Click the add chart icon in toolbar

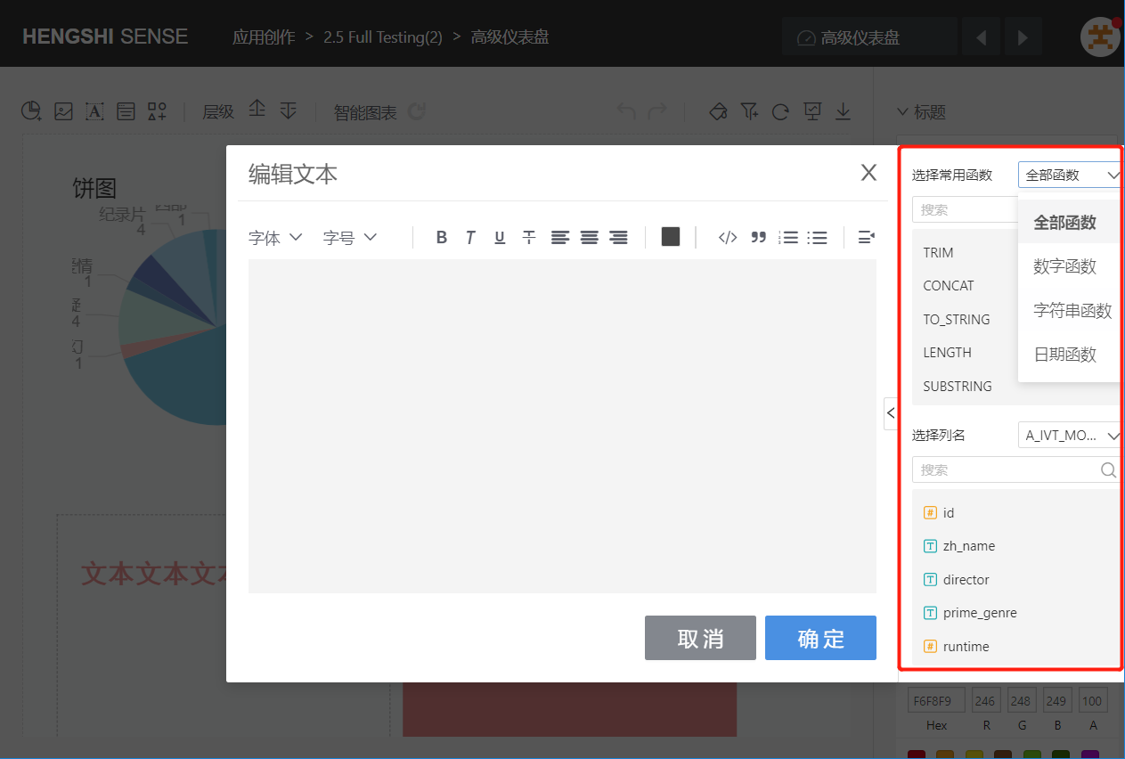pyautogui.click(x=31, y=111)
